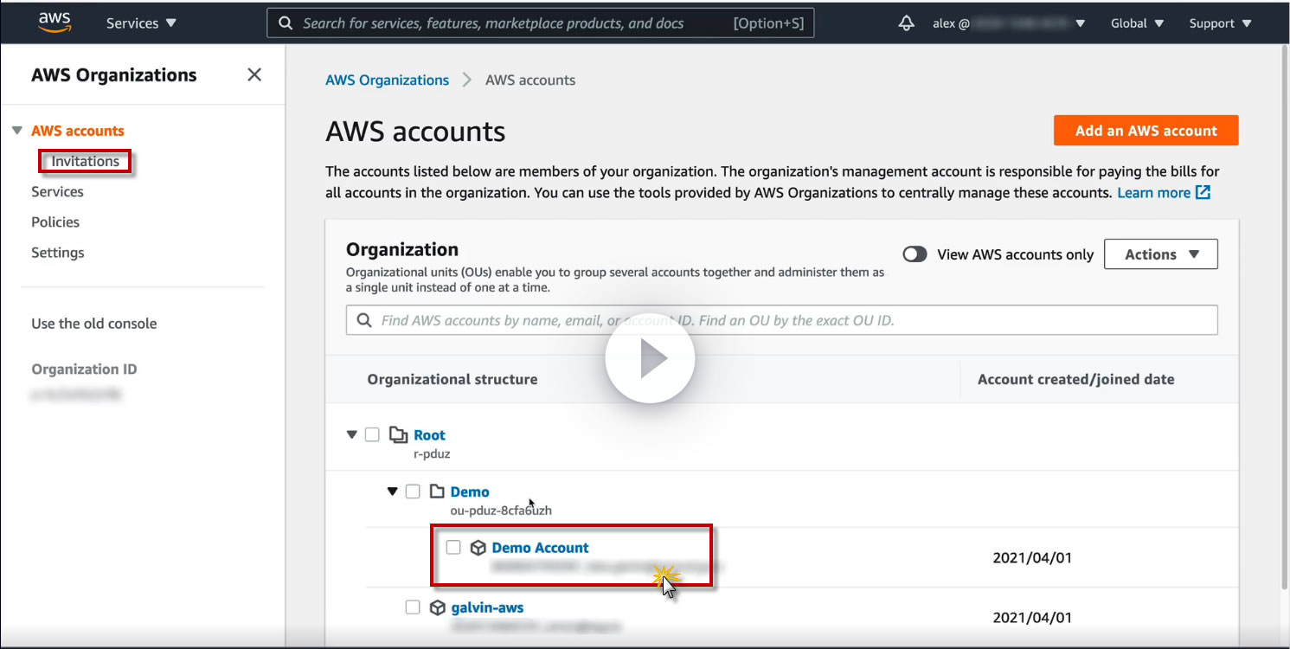This screenshot has width=1290, height=649.
Task: Check the Demo Account checkbox
Action: click(x=453, y=548)
